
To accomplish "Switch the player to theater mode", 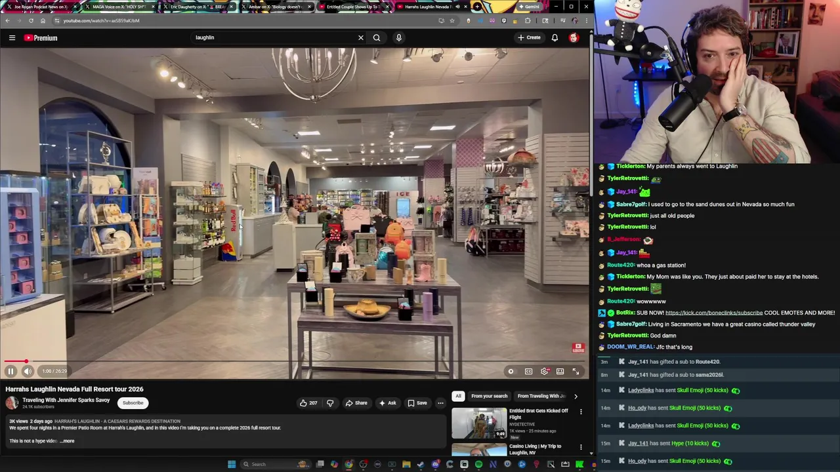I will click(560, 371).
